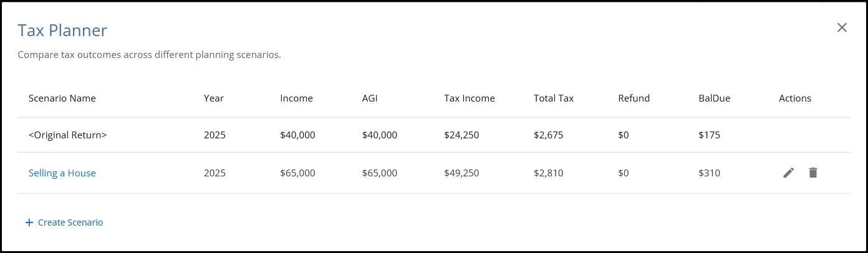Viewport: 868px width, 253px height.
Task: Delete the Selling a House scenario
Action: (813, 173)
